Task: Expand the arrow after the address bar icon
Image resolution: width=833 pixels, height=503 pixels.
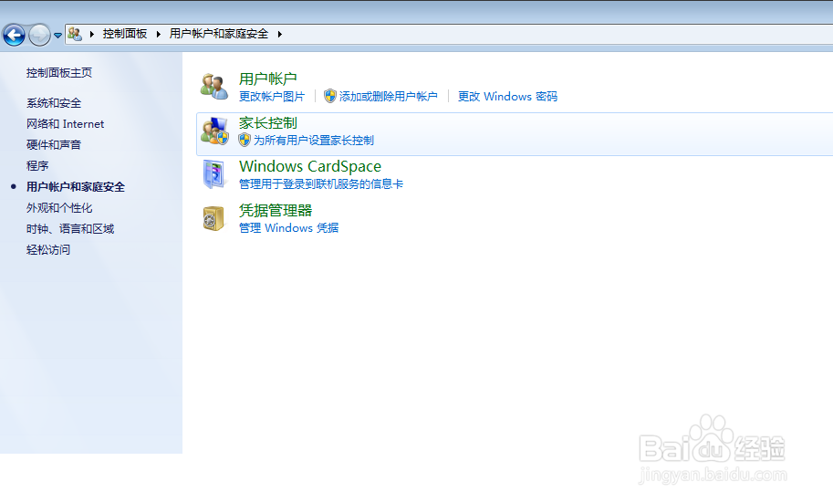Action: (x=92, y=34)
